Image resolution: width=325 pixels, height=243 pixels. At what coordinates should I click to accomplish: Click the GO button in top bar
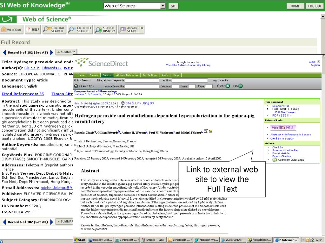coord(173,6)
